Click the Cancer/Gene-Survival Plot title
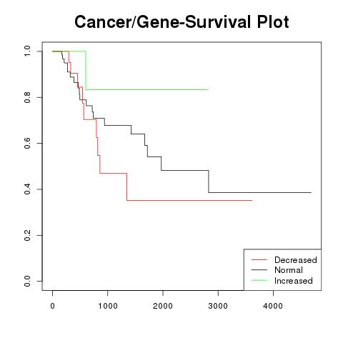The height and width of the screenshot is (343, 343). pos(182,22)
